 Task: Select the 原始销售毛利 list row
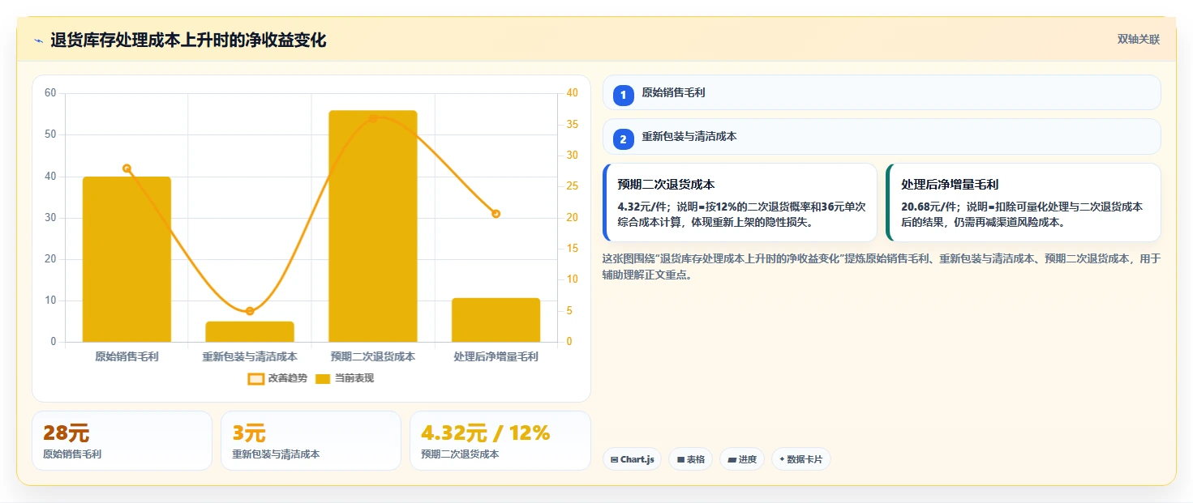882,92
